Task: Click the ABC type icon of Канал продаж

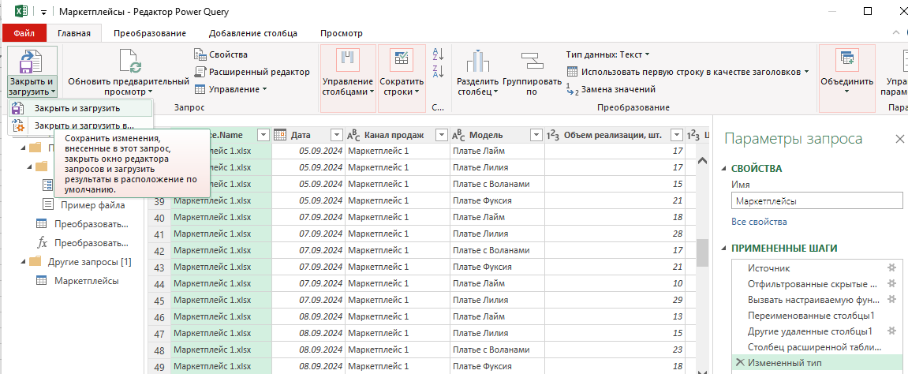Action: tap(353, 135)
